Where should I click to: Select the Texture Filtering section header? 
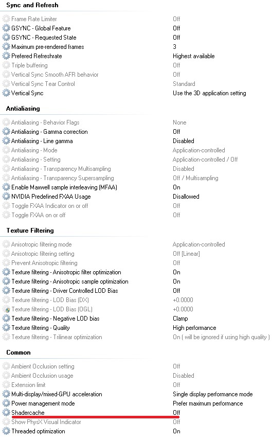coord(30,231)
